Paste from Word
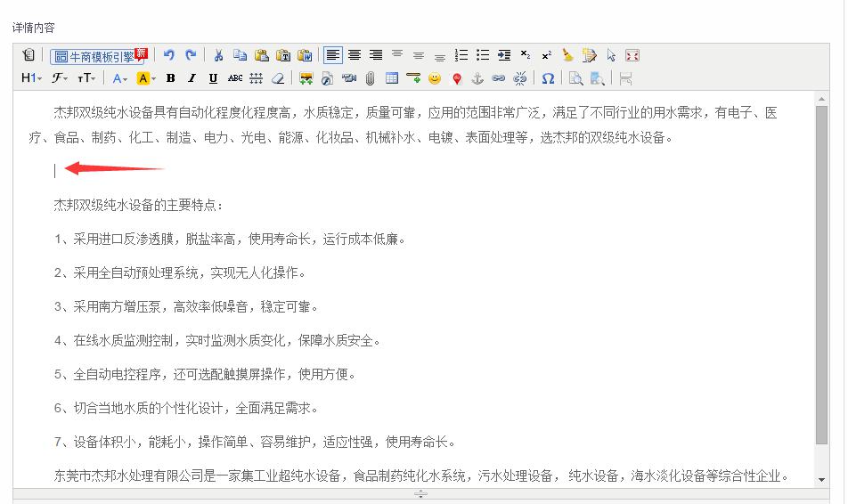Image resolution: width=848 pixels, height=504 pixels. (305, 55)
